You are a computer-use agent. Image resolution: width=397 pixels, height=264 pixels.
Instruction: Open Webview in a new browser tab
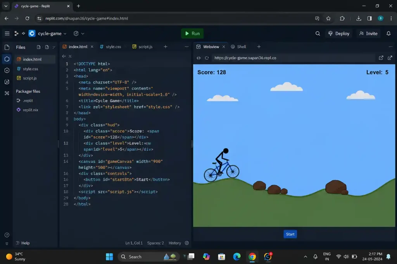[390, 58]
